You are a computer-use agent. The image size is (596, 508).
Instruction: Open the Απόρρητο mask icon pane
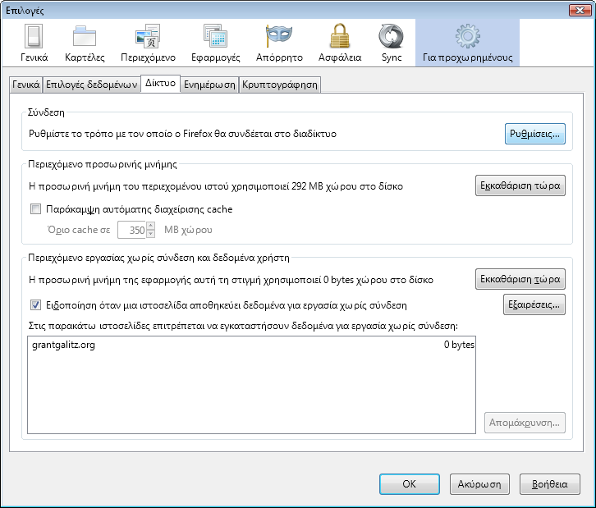pyautogui.click(x=279, y=43)
